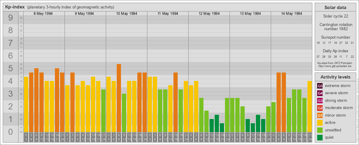Screen dimensions: 359x145
Task: Click the Solar data panel heading
Action: click(335, 8)
